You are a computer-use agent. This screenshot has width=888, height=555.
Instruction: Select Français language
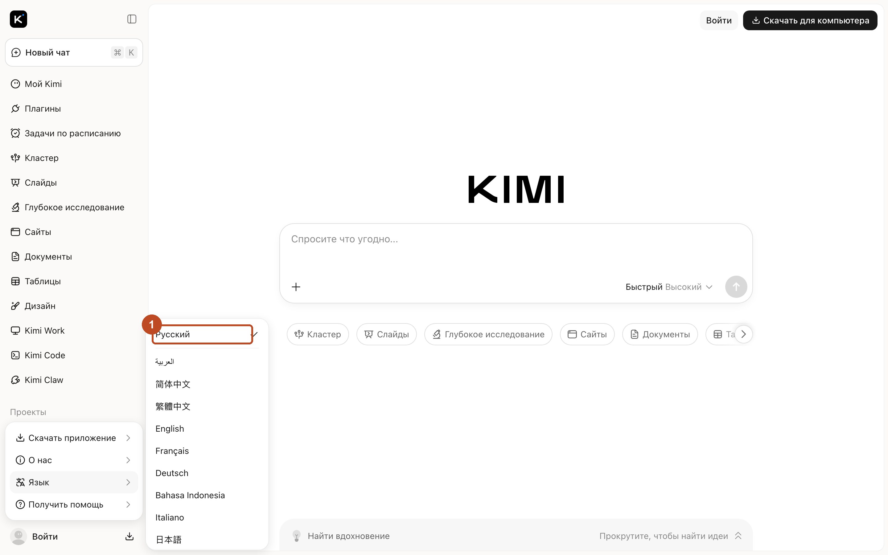[x=207, y=451]
